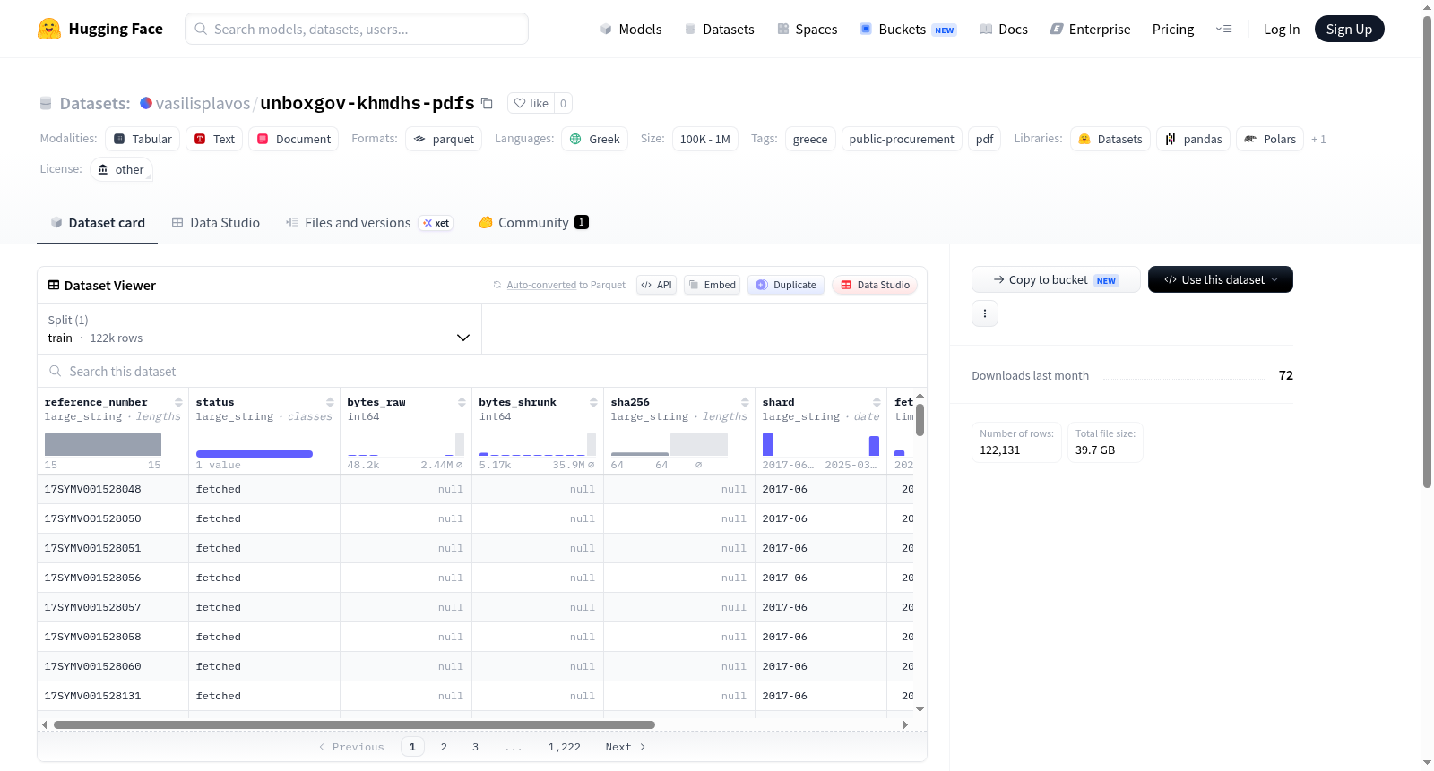This screenshot has width=1434, height=771.
Task: Click the vasilisplavos user avatar
Action: 146,103
